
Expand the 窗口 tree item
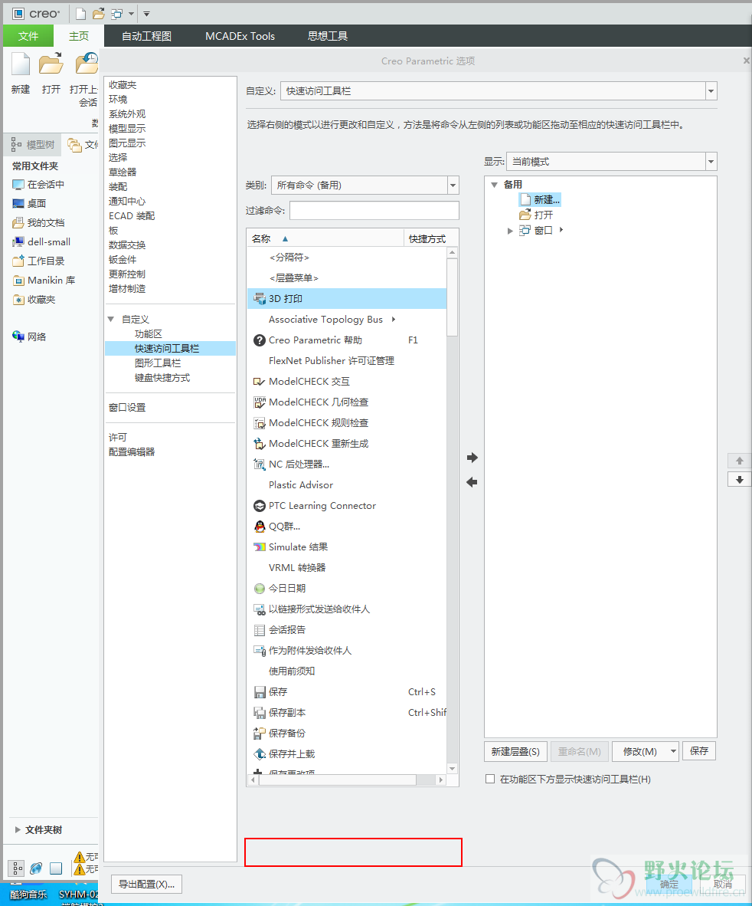509,231
